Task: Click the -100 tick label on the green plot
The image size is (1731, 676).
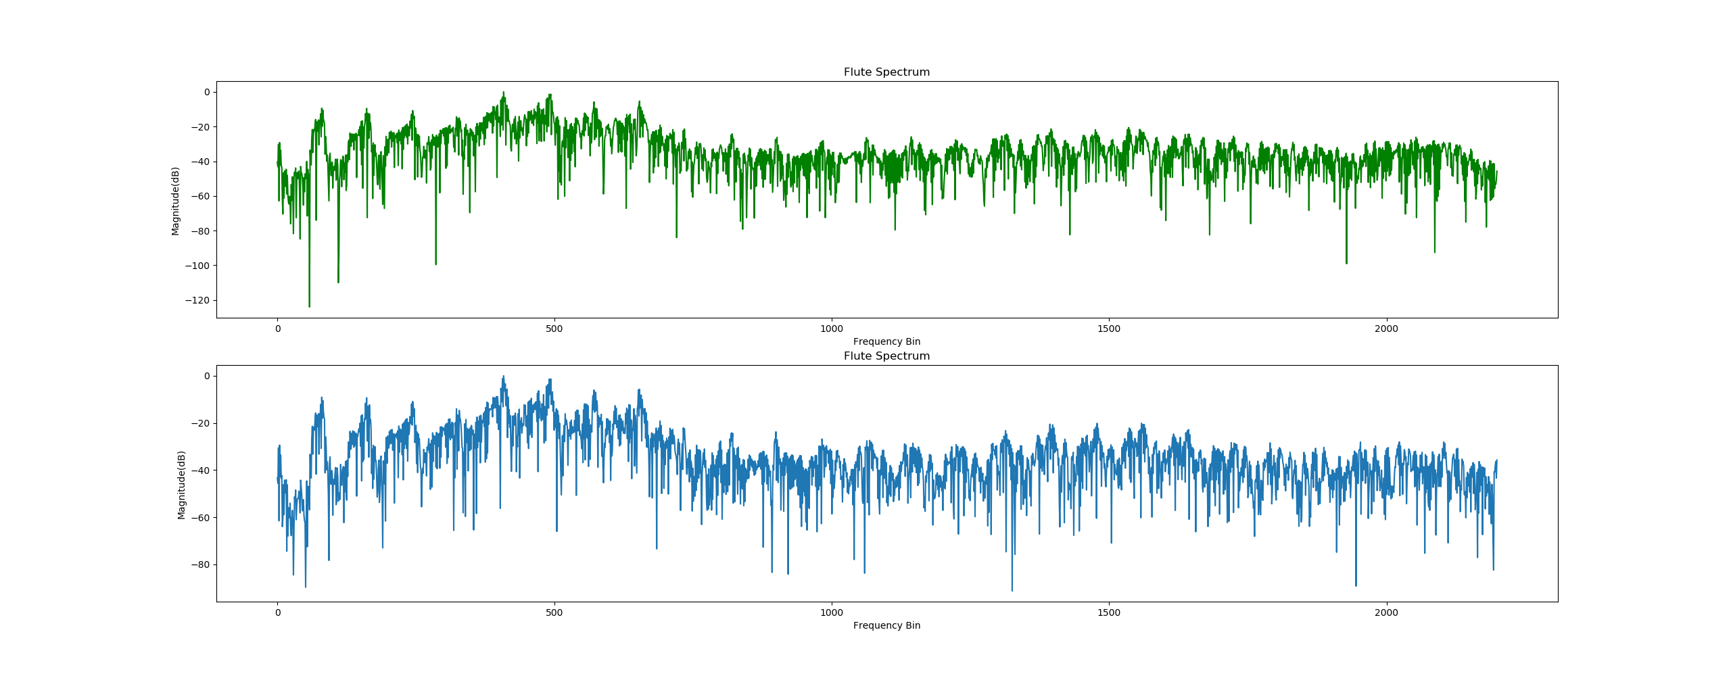Action: click(197, 266)
